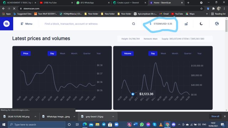This screenshot has height=128, width=228.
Task: Switch to Create a post Steemit tab
Action: tap(129, 2)
